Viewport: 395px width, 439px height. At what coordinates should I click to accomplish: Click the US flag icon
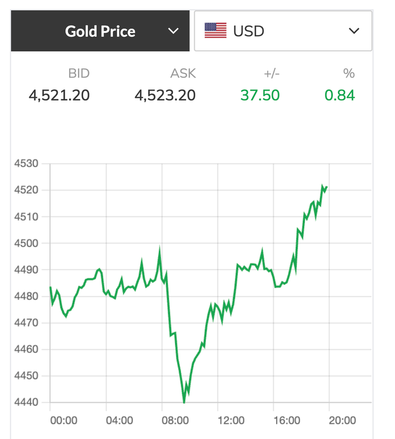(x=216, y=31)
